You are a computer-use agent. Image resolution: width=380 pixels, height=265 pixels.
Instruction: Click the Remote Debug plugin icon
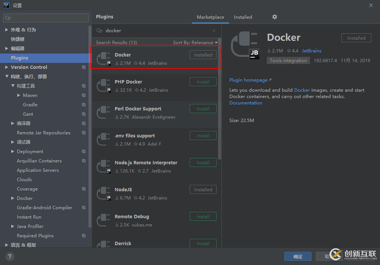(x=104, y=220)
